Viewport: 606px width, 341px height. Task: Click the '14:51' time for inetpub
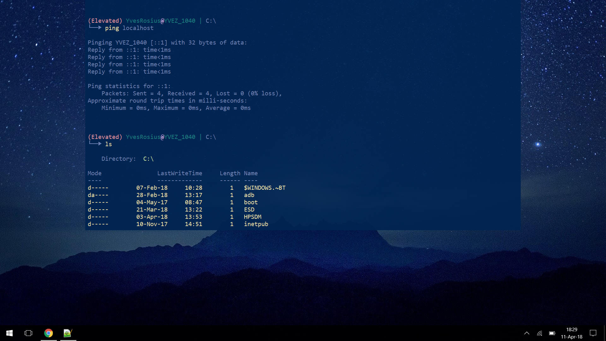coord(193,224)
